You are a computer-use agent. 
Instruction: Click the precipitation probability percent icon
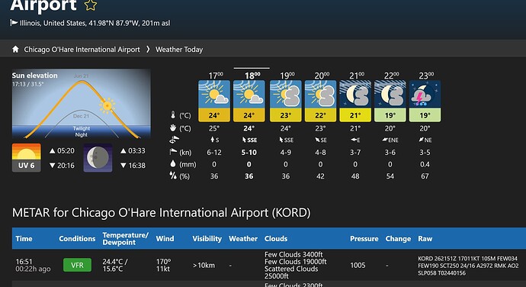coord(173,176)
